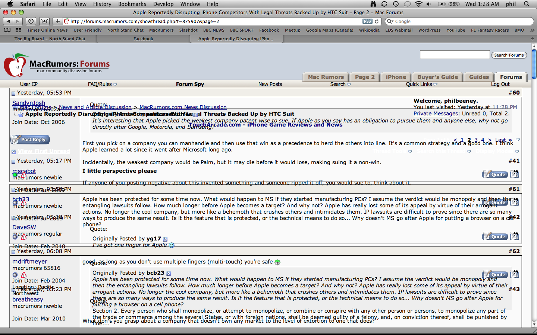
Task: Click the view post arrow beside yg17
Action: [165, 239]
